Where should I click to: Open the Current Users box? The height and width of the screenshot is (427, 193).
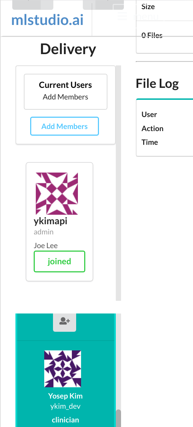(66, 92)
